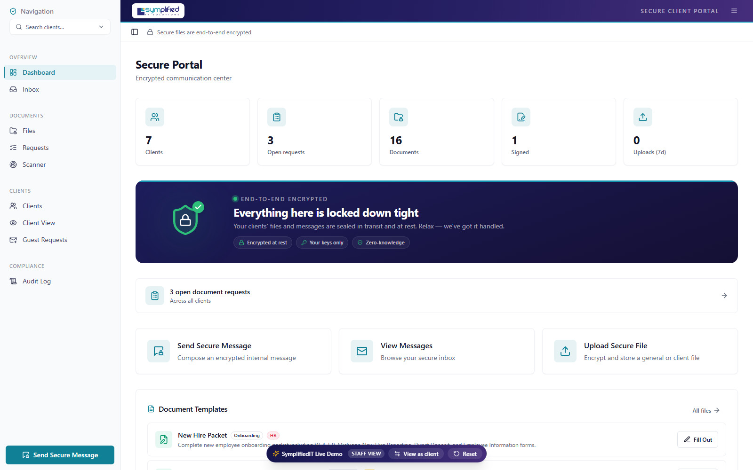Image resolution: width=753 pixels, height=470 pixels.
Task: Click Send Secure Message sidebar button
Action: (60, 455)
